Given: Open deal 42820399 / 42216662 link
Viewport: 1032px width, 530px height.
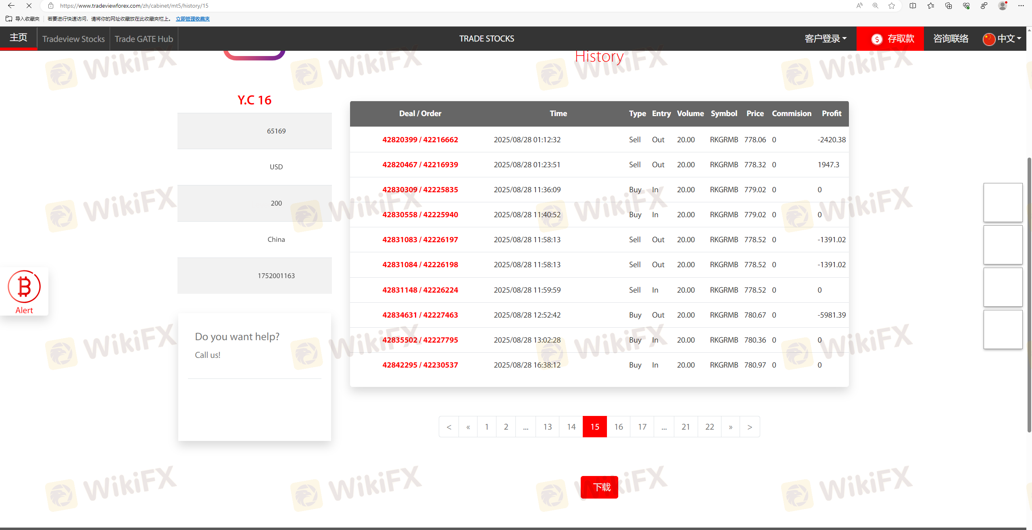Looking at the screenshot, I should tap(420, 139).
